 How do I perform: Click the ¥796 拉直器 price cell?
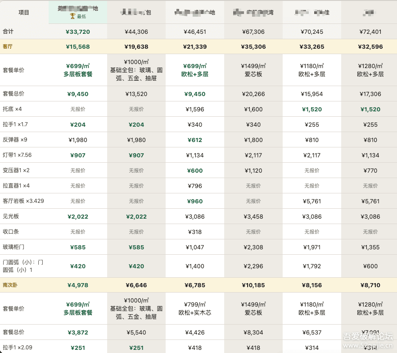[x=195, y=186]
